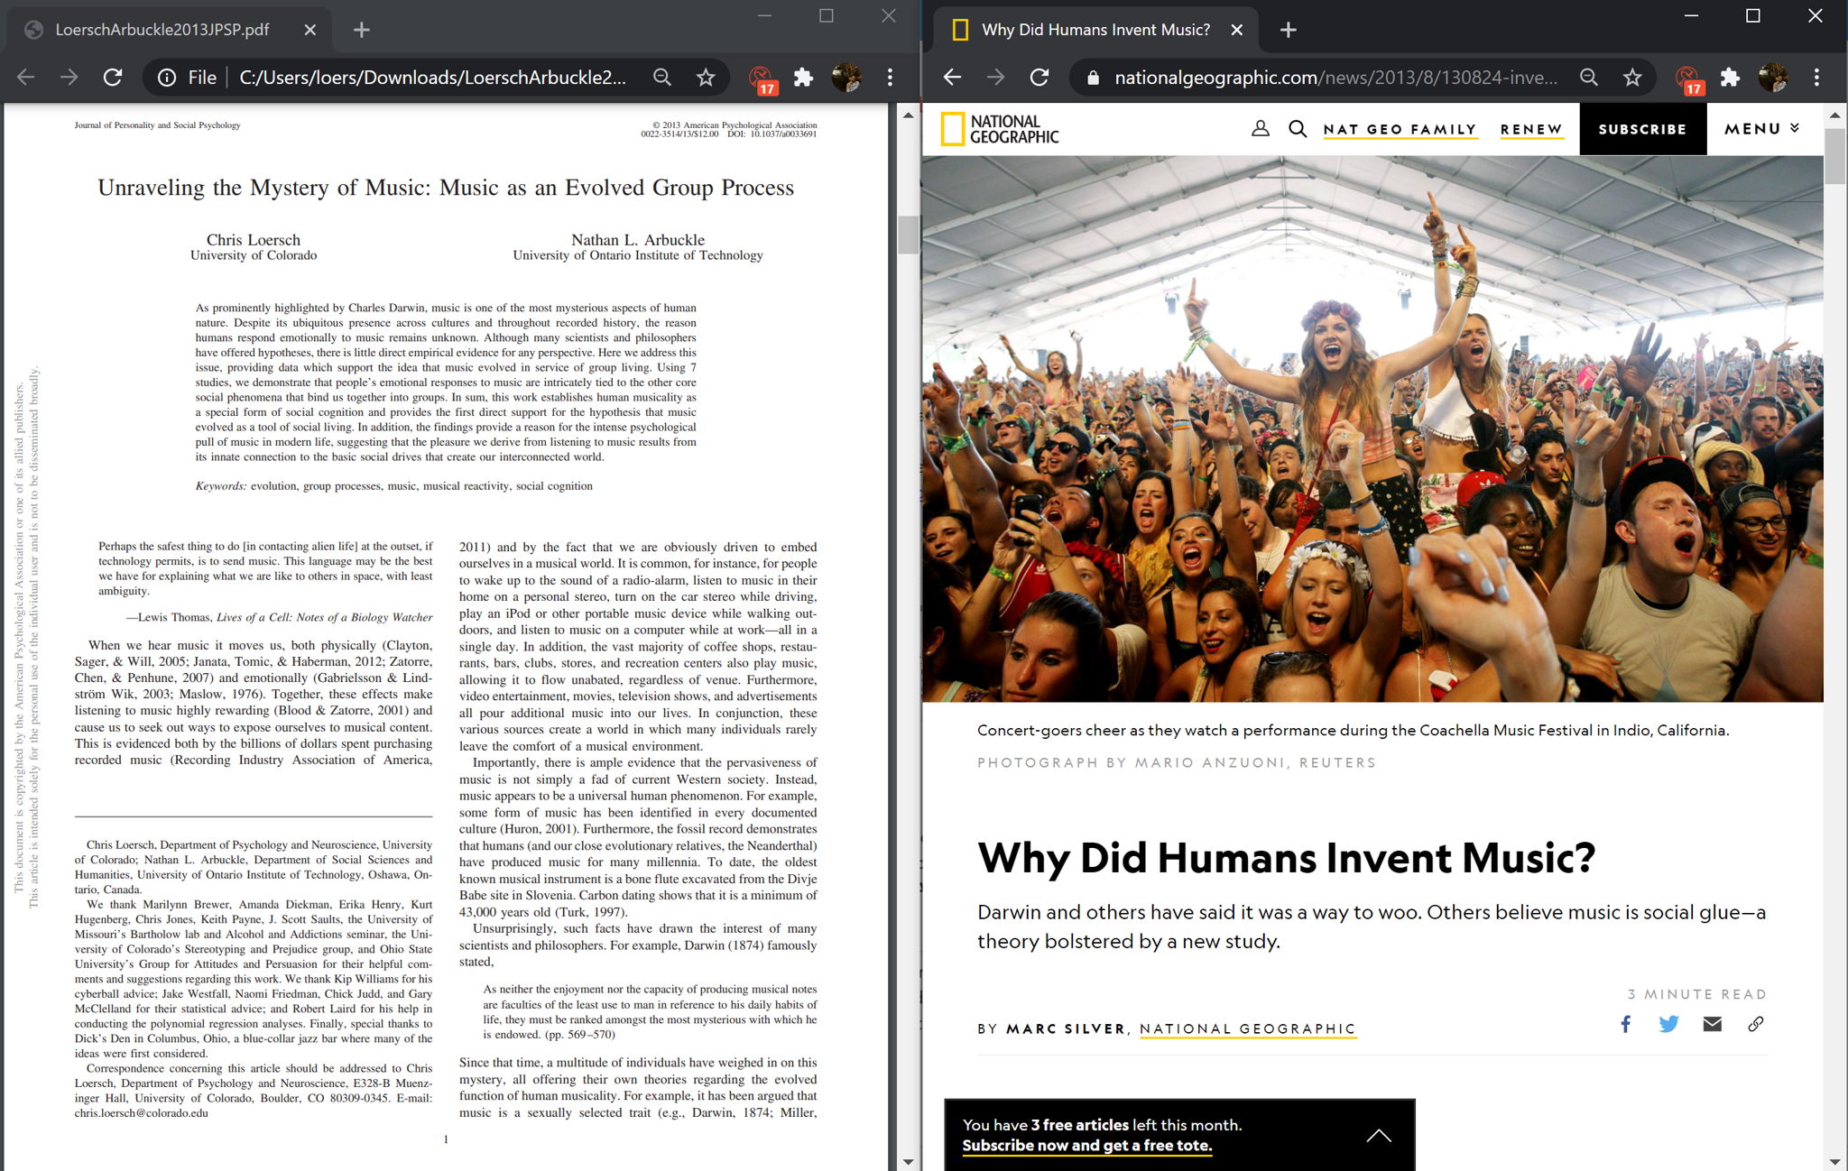This screenshot has height=1171, width=1848.
Task: Open the Nat Geo site search
Action: (x=1298, y=129)
